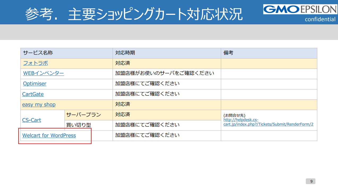338x188 pixels.
Task: Click the GMO Epsilon logo
Action: (300, 9)
